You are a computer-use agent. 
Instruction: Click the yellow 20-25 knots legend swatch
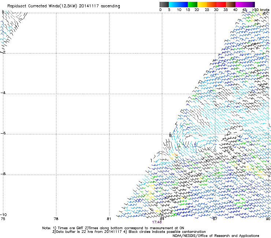point(202,4)
